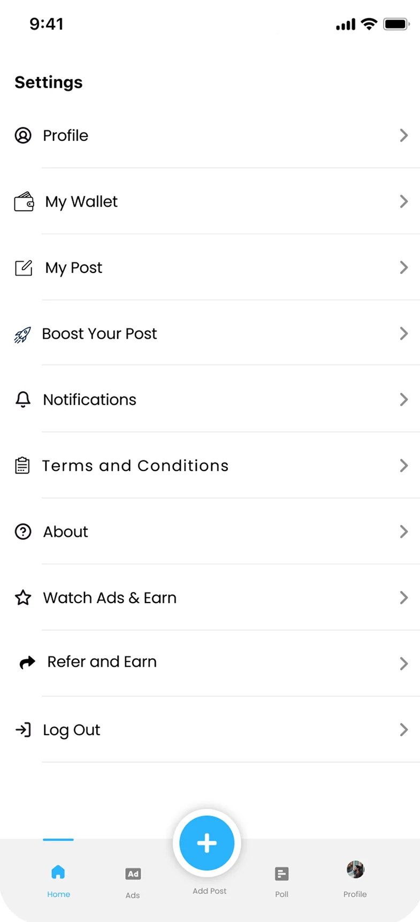420x922 pixels.
Task: Open the Refer and Earn option
Action: [x=102, y=662]
